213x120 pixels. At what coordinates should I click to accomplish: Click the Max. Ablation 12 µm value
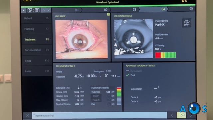80,100
